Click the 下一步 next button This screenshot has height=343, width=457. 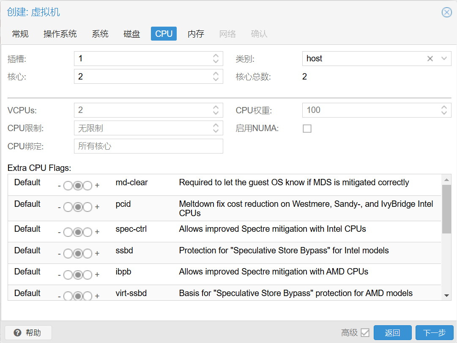click(x=434, y=333)
